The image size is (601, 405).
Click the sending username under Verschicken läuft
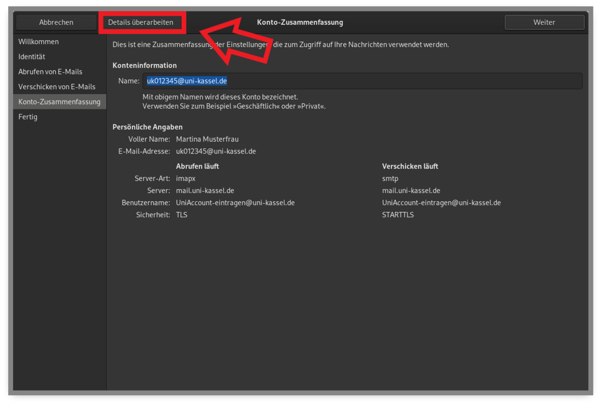pos(441,203)
